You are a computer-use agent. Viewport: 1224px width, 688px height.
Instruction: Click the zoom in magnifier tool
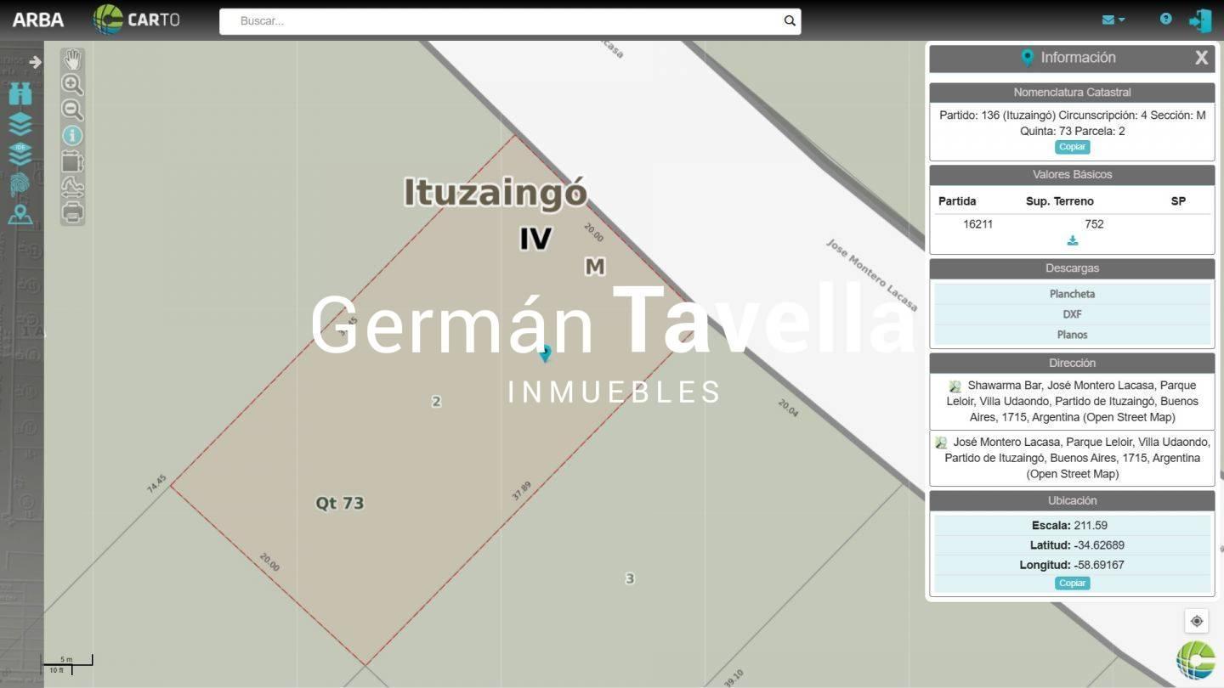point(72,84)
